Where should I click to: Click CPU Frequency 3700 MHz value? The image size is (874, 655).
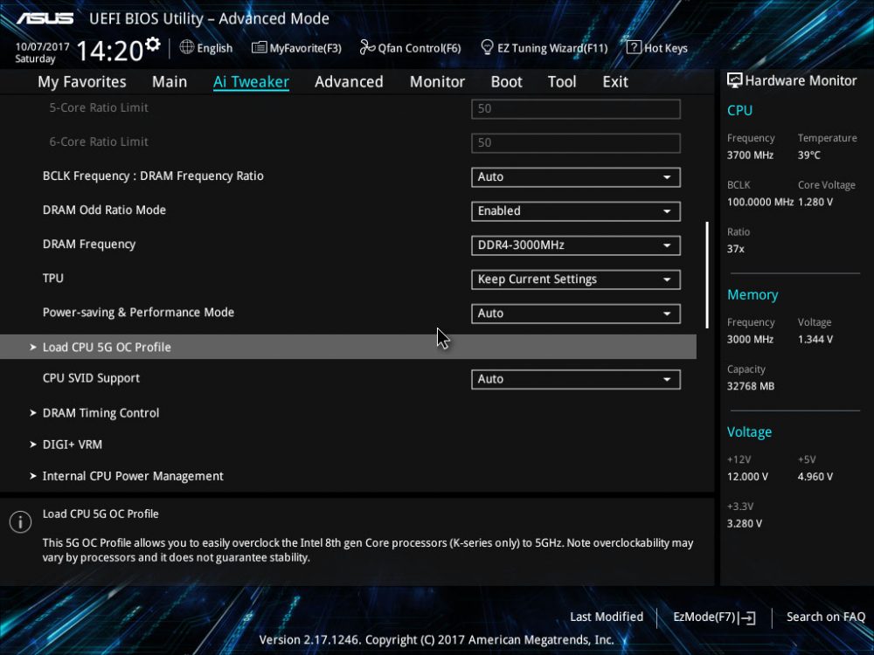(x=750, y=155)
